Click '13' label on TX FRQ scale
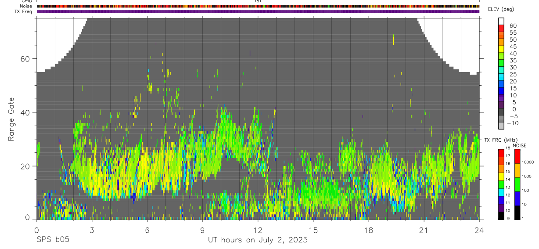Image resolution: width=539 pixels, height=249 pixels. click(508, 187)
